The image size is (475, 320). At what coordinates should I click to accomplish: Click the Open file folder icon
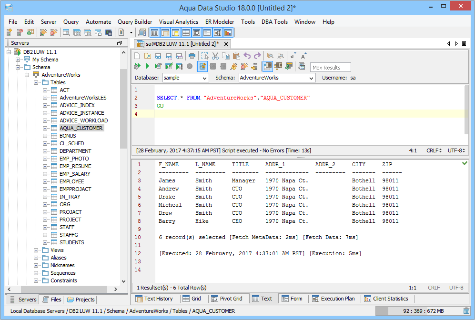(148, 56)
